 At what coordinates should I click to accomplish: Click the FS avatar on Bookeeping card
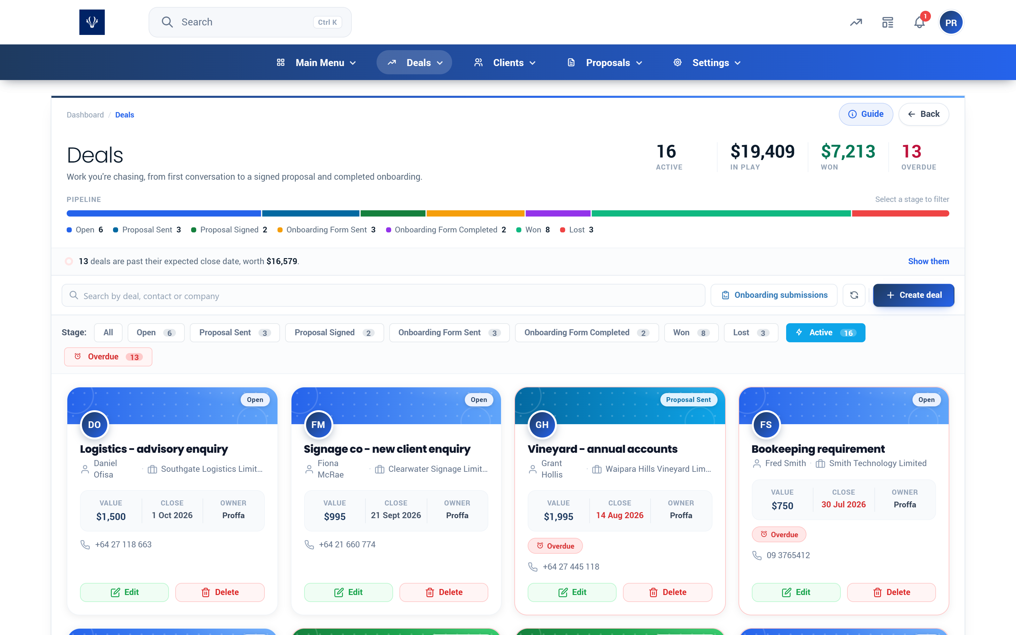[x=766, y=424]
